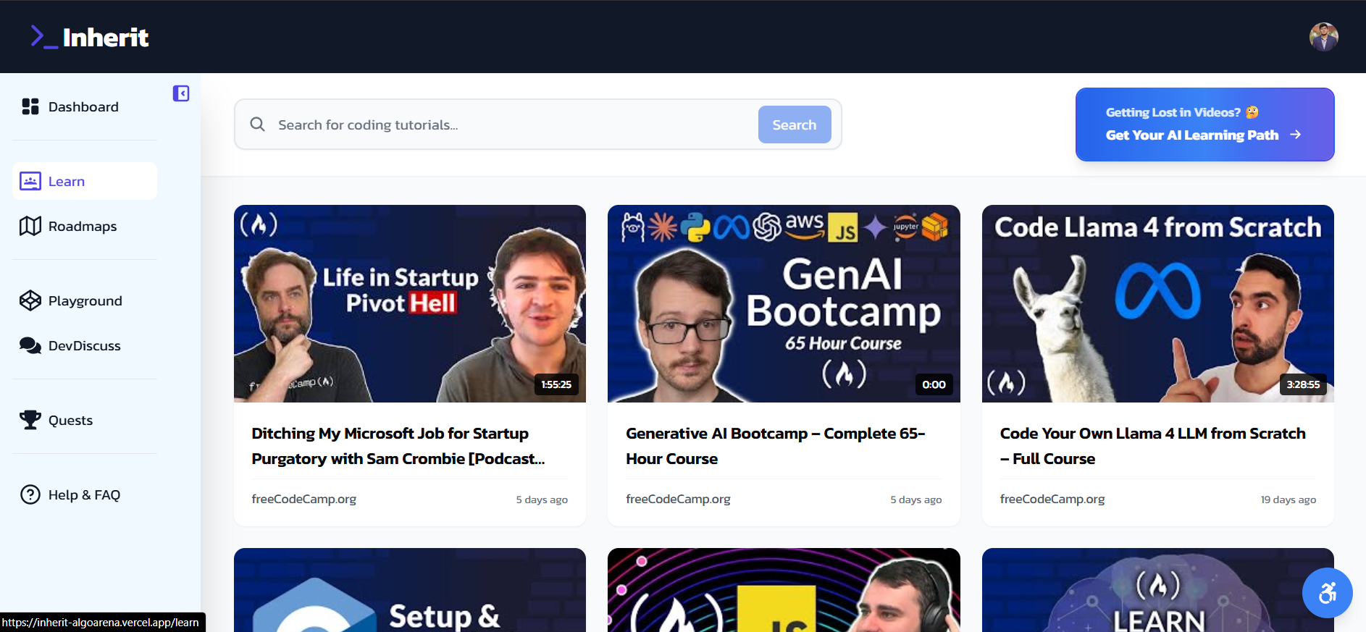Click freeCodeCamp.org under the Microsoft podcast card
This screenshot has height=632, width=1366.
(x=304, y=499)
